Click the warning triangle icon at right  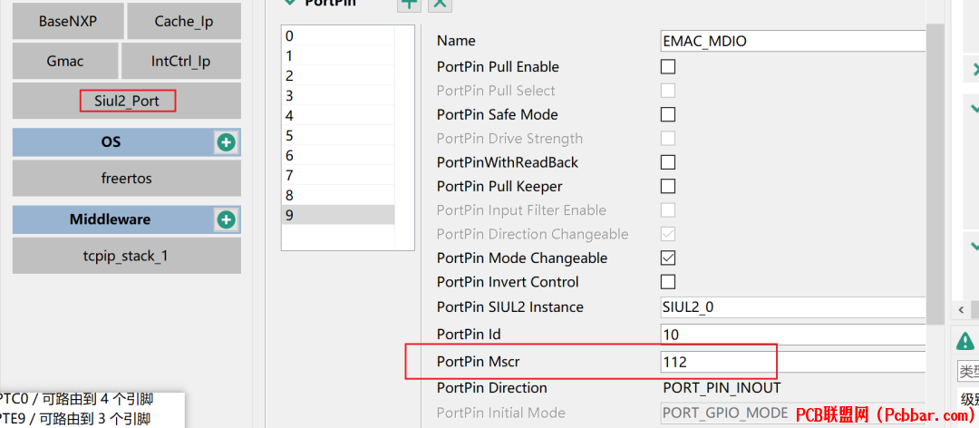965,341
